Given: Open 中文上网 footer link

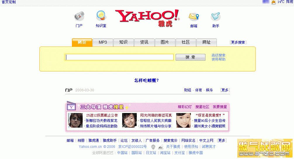Looking at the screenshot, I should coord(206,140).
